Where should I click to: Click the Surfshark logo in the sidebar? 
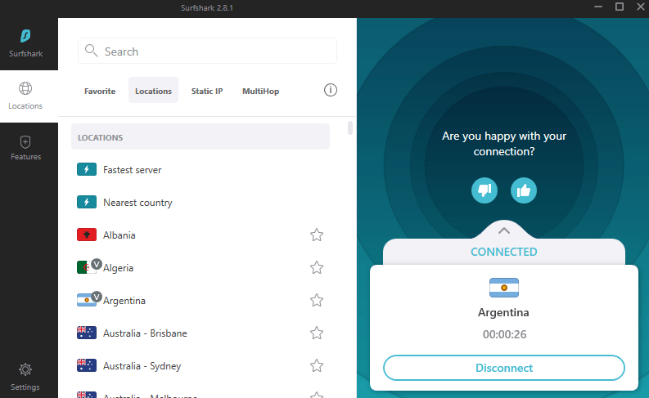point(25,36)
